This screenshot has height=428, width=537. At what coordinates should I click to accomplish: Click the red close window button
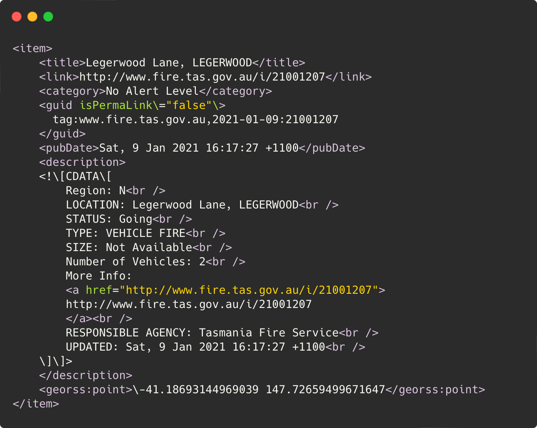coord(17,17)
